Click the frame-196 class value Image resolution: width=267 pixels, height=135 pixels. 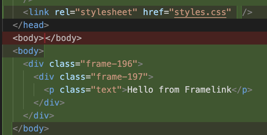point(109,64)
